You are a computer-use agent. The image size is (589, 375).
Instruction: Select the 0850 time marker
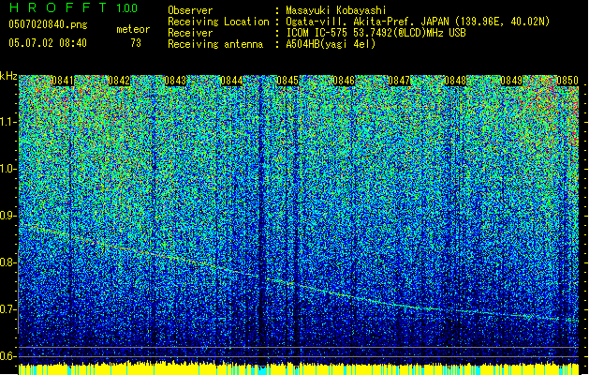click(567, 82)
